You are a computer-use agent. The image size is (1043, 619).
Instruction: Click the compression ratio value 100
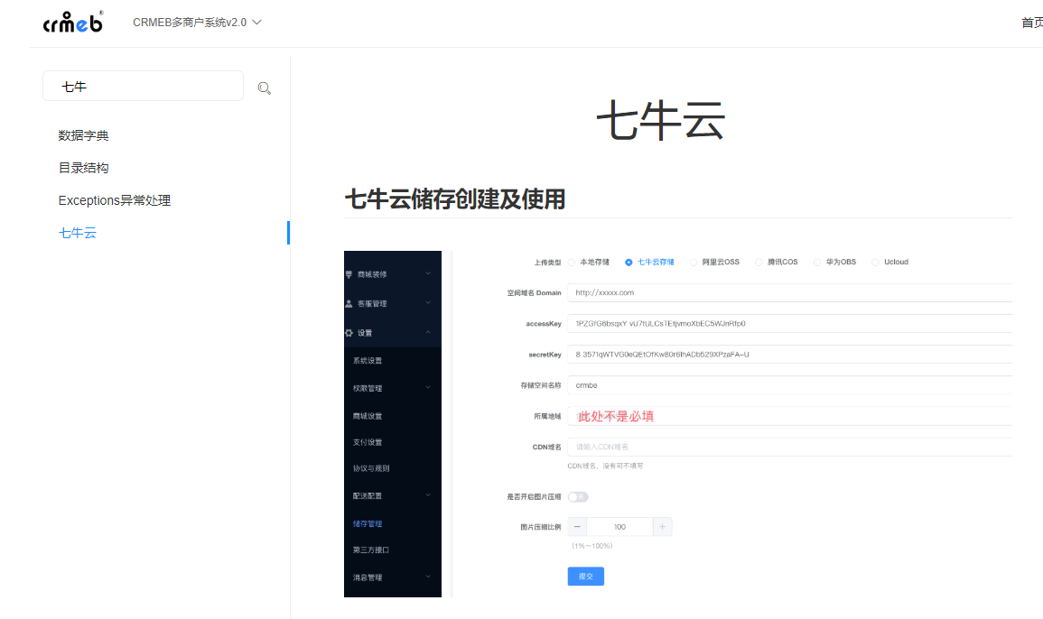tap(620, 527)
